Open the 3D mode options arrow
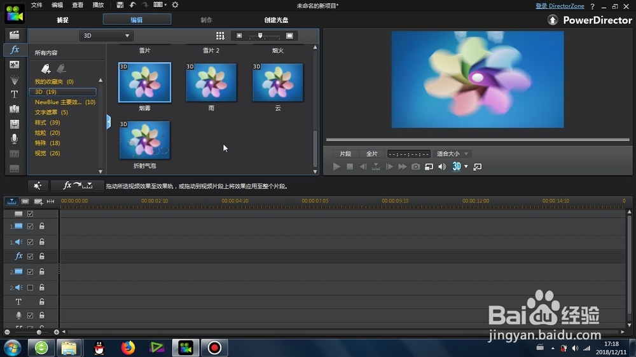Viewport: 636px width, 357px height. point(466,166)
